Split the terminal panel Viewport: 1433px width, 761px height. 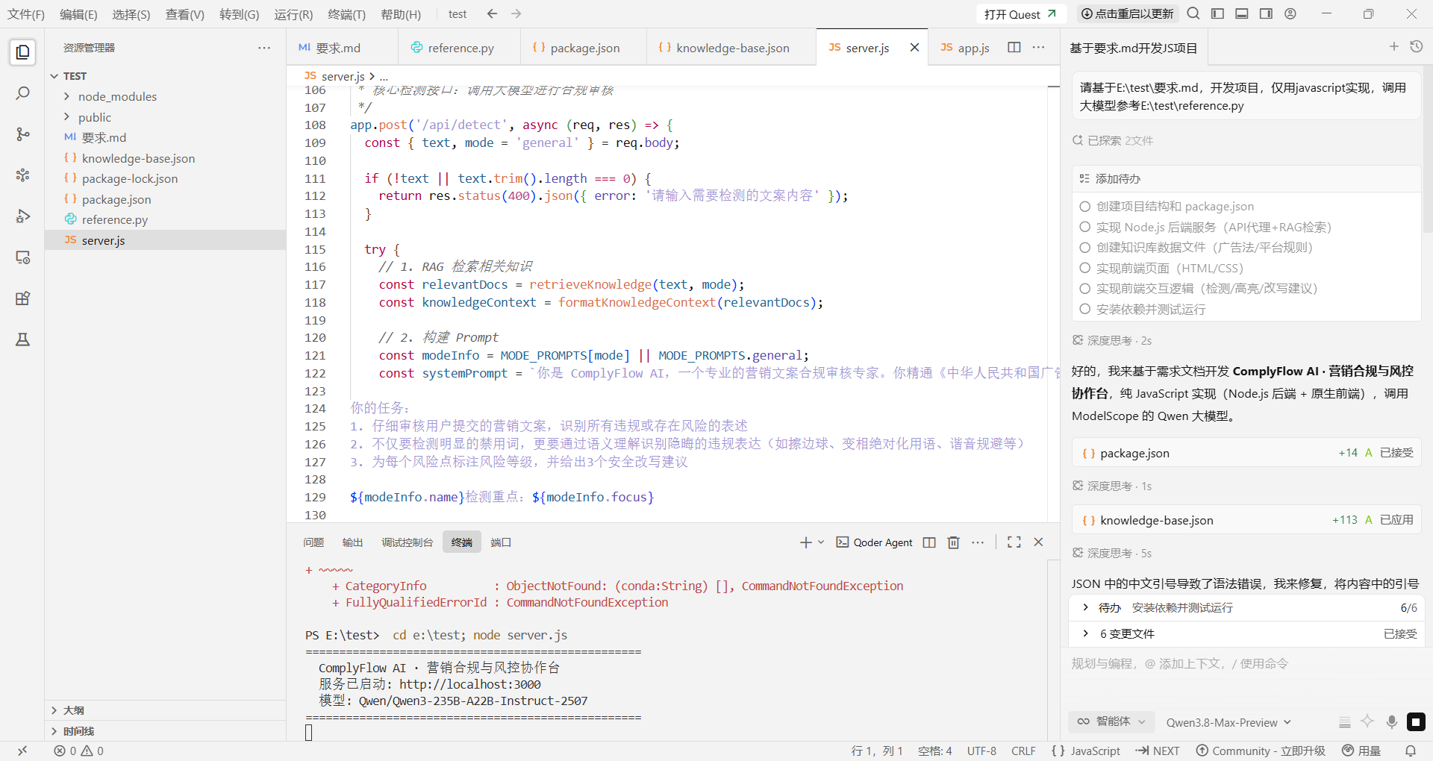click(929, 542)
